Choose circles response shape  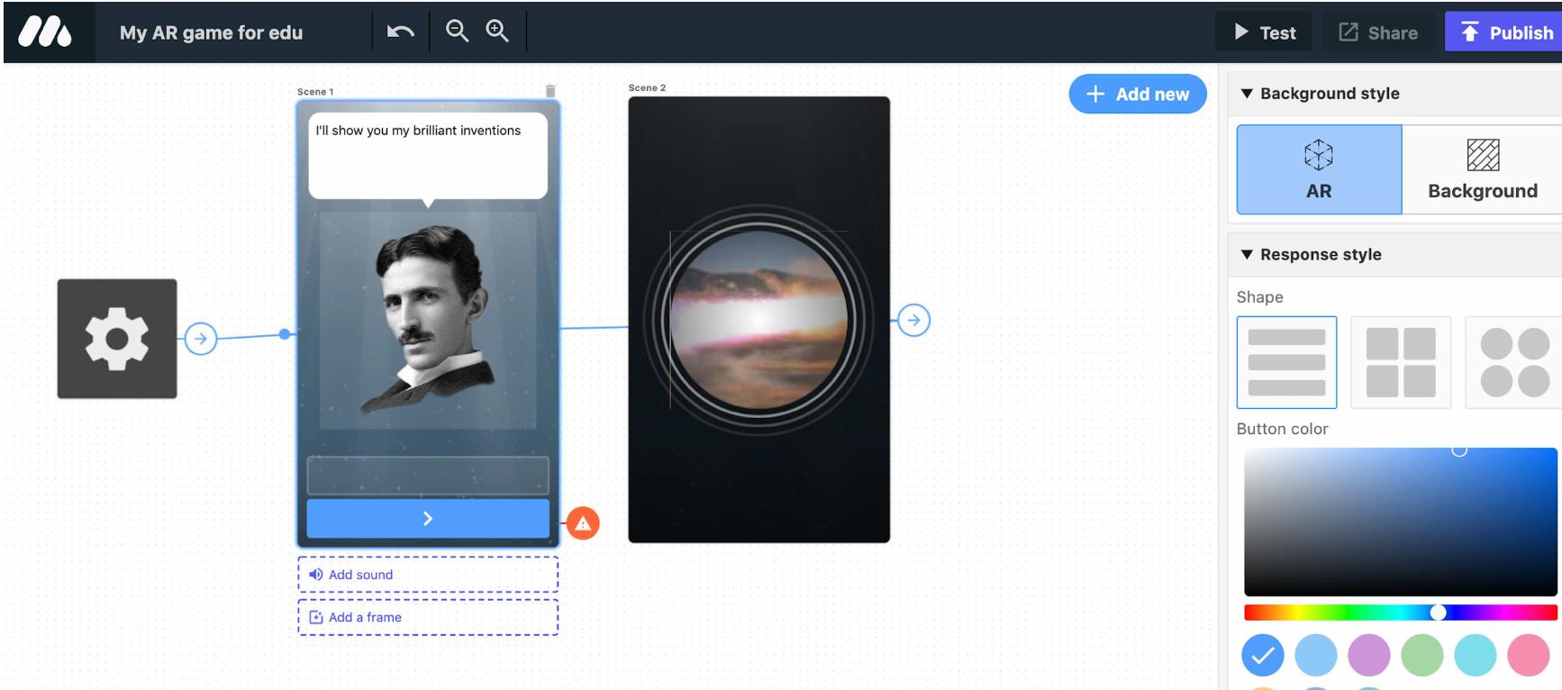coord(1514,362)
